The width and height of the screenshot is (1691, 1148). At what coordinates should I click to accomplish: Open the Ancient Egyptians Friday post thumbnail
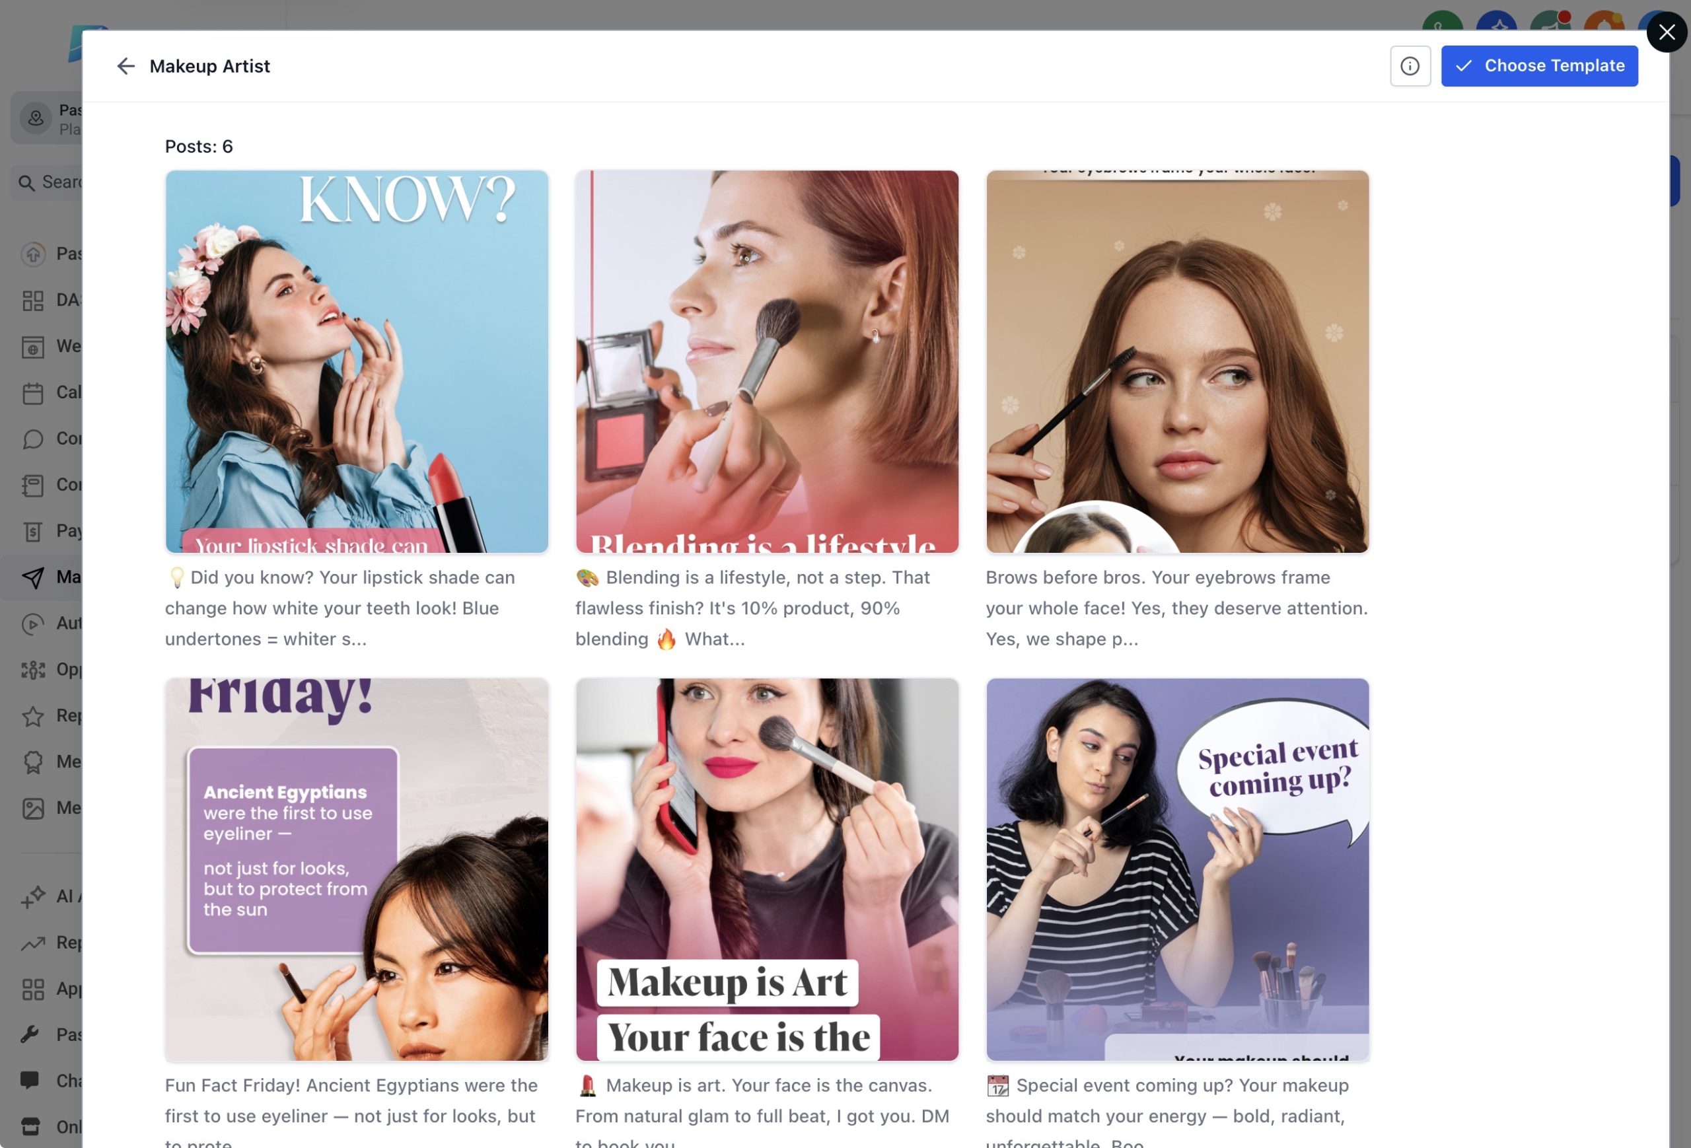(x=357, y=869)
